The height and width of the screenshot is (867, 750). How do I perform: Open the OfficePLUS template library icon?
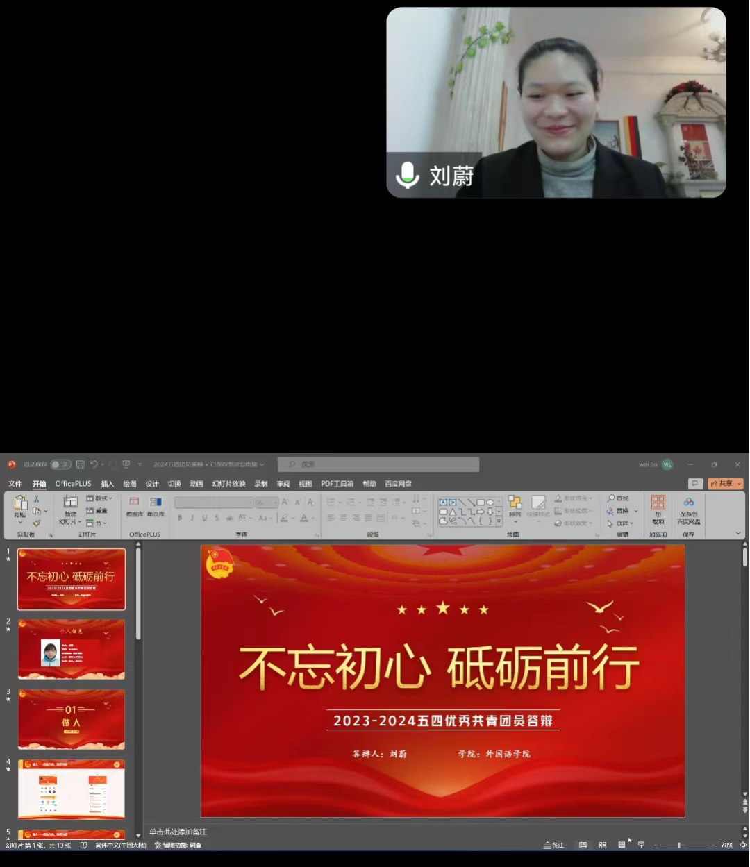coord(134,503)
